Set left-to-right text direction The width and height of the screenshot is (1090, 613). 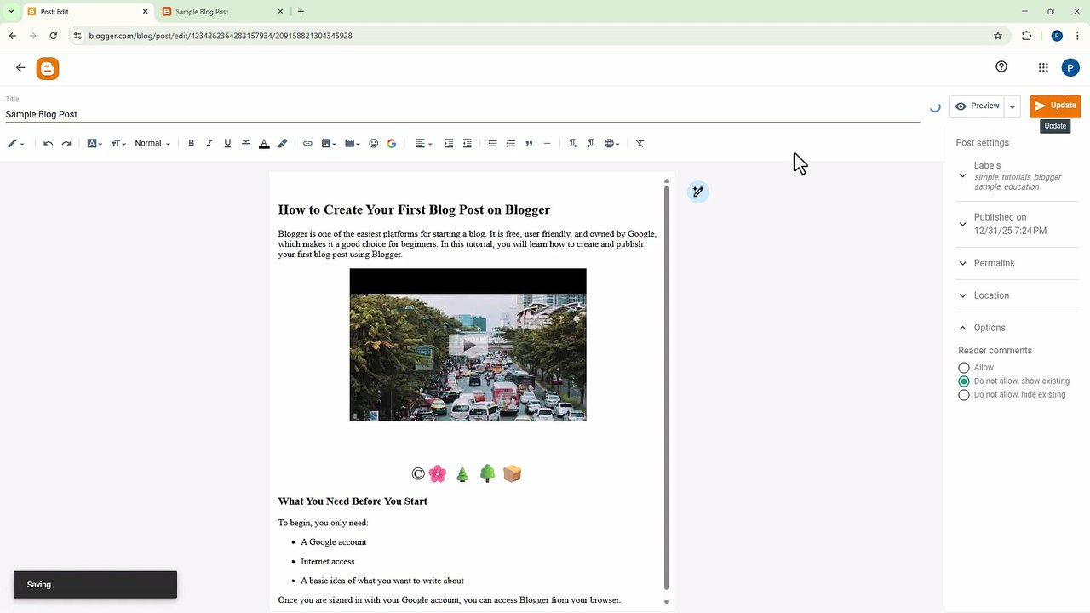click(x=572, y=143)
